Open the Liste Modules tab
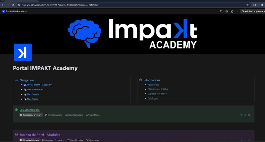This screenshot has height=142, width=265. (x=75, y=140)
